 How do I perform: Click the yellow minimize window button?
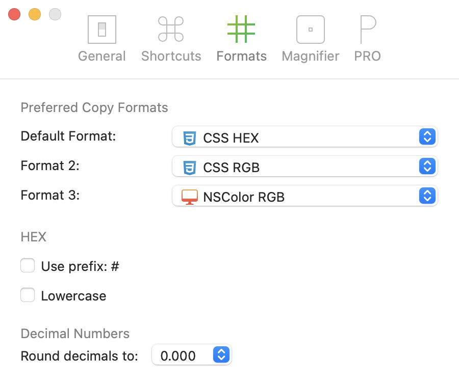click(35, 14)
